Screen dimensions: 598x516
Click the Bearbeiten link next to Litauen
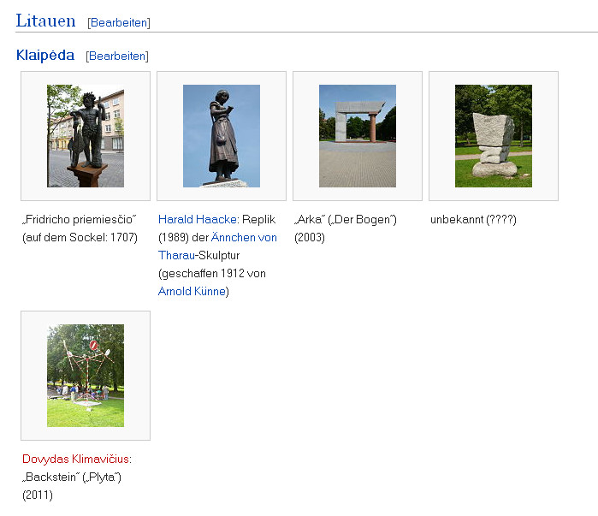(x=119, y=22)
